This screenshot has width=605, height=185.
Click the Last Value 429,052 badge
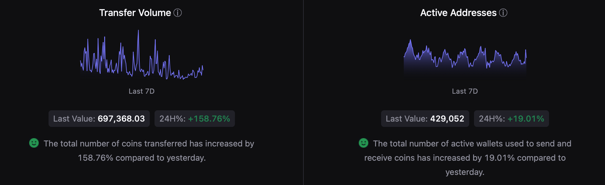click(x=425, y=119)
